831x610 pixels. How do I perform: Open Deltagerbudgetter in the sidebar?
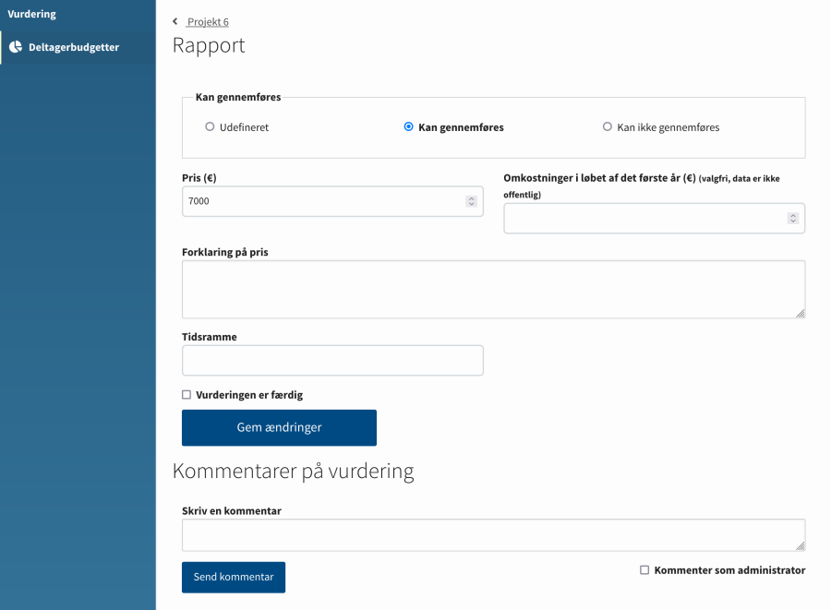(x=74, y=47)
